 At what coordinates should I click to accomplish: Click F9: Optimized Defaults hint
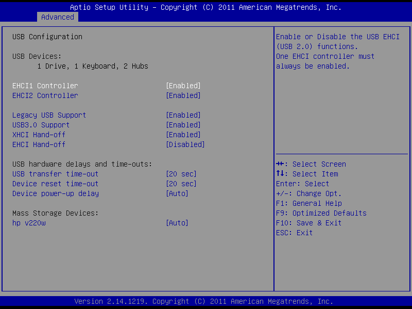(x=321, y=213)
